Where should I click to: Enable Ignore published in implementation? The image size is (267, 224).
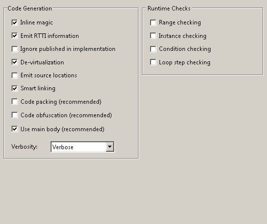click(x=14, y=49)
